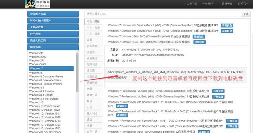The height and width of the screenshot is (133, 253).
Task: Expand the 应用程序 section
Action: point(53,34)
